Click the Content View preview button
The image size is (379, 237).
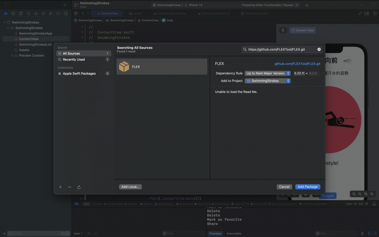[302, 30]
